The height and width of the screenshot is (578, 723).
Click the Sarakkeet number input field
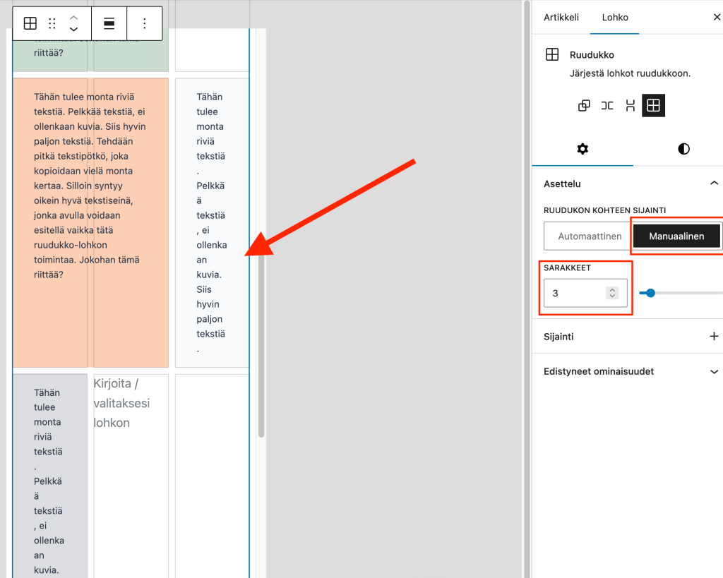(585, 293)
